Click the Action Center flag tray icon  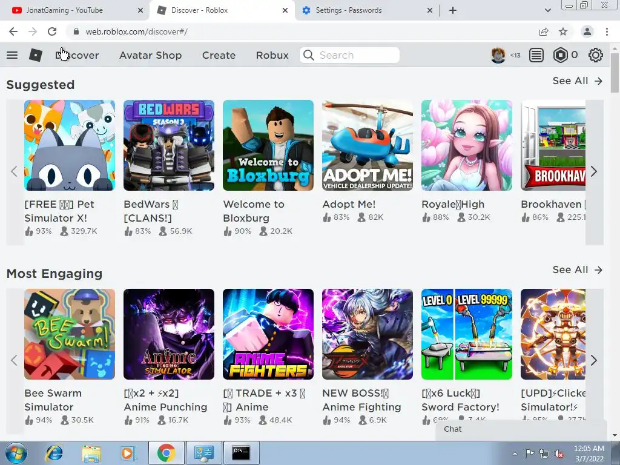(x=529, y=453)
